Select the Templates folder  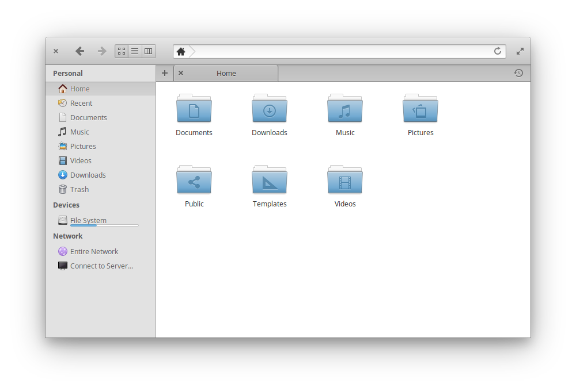270,184
